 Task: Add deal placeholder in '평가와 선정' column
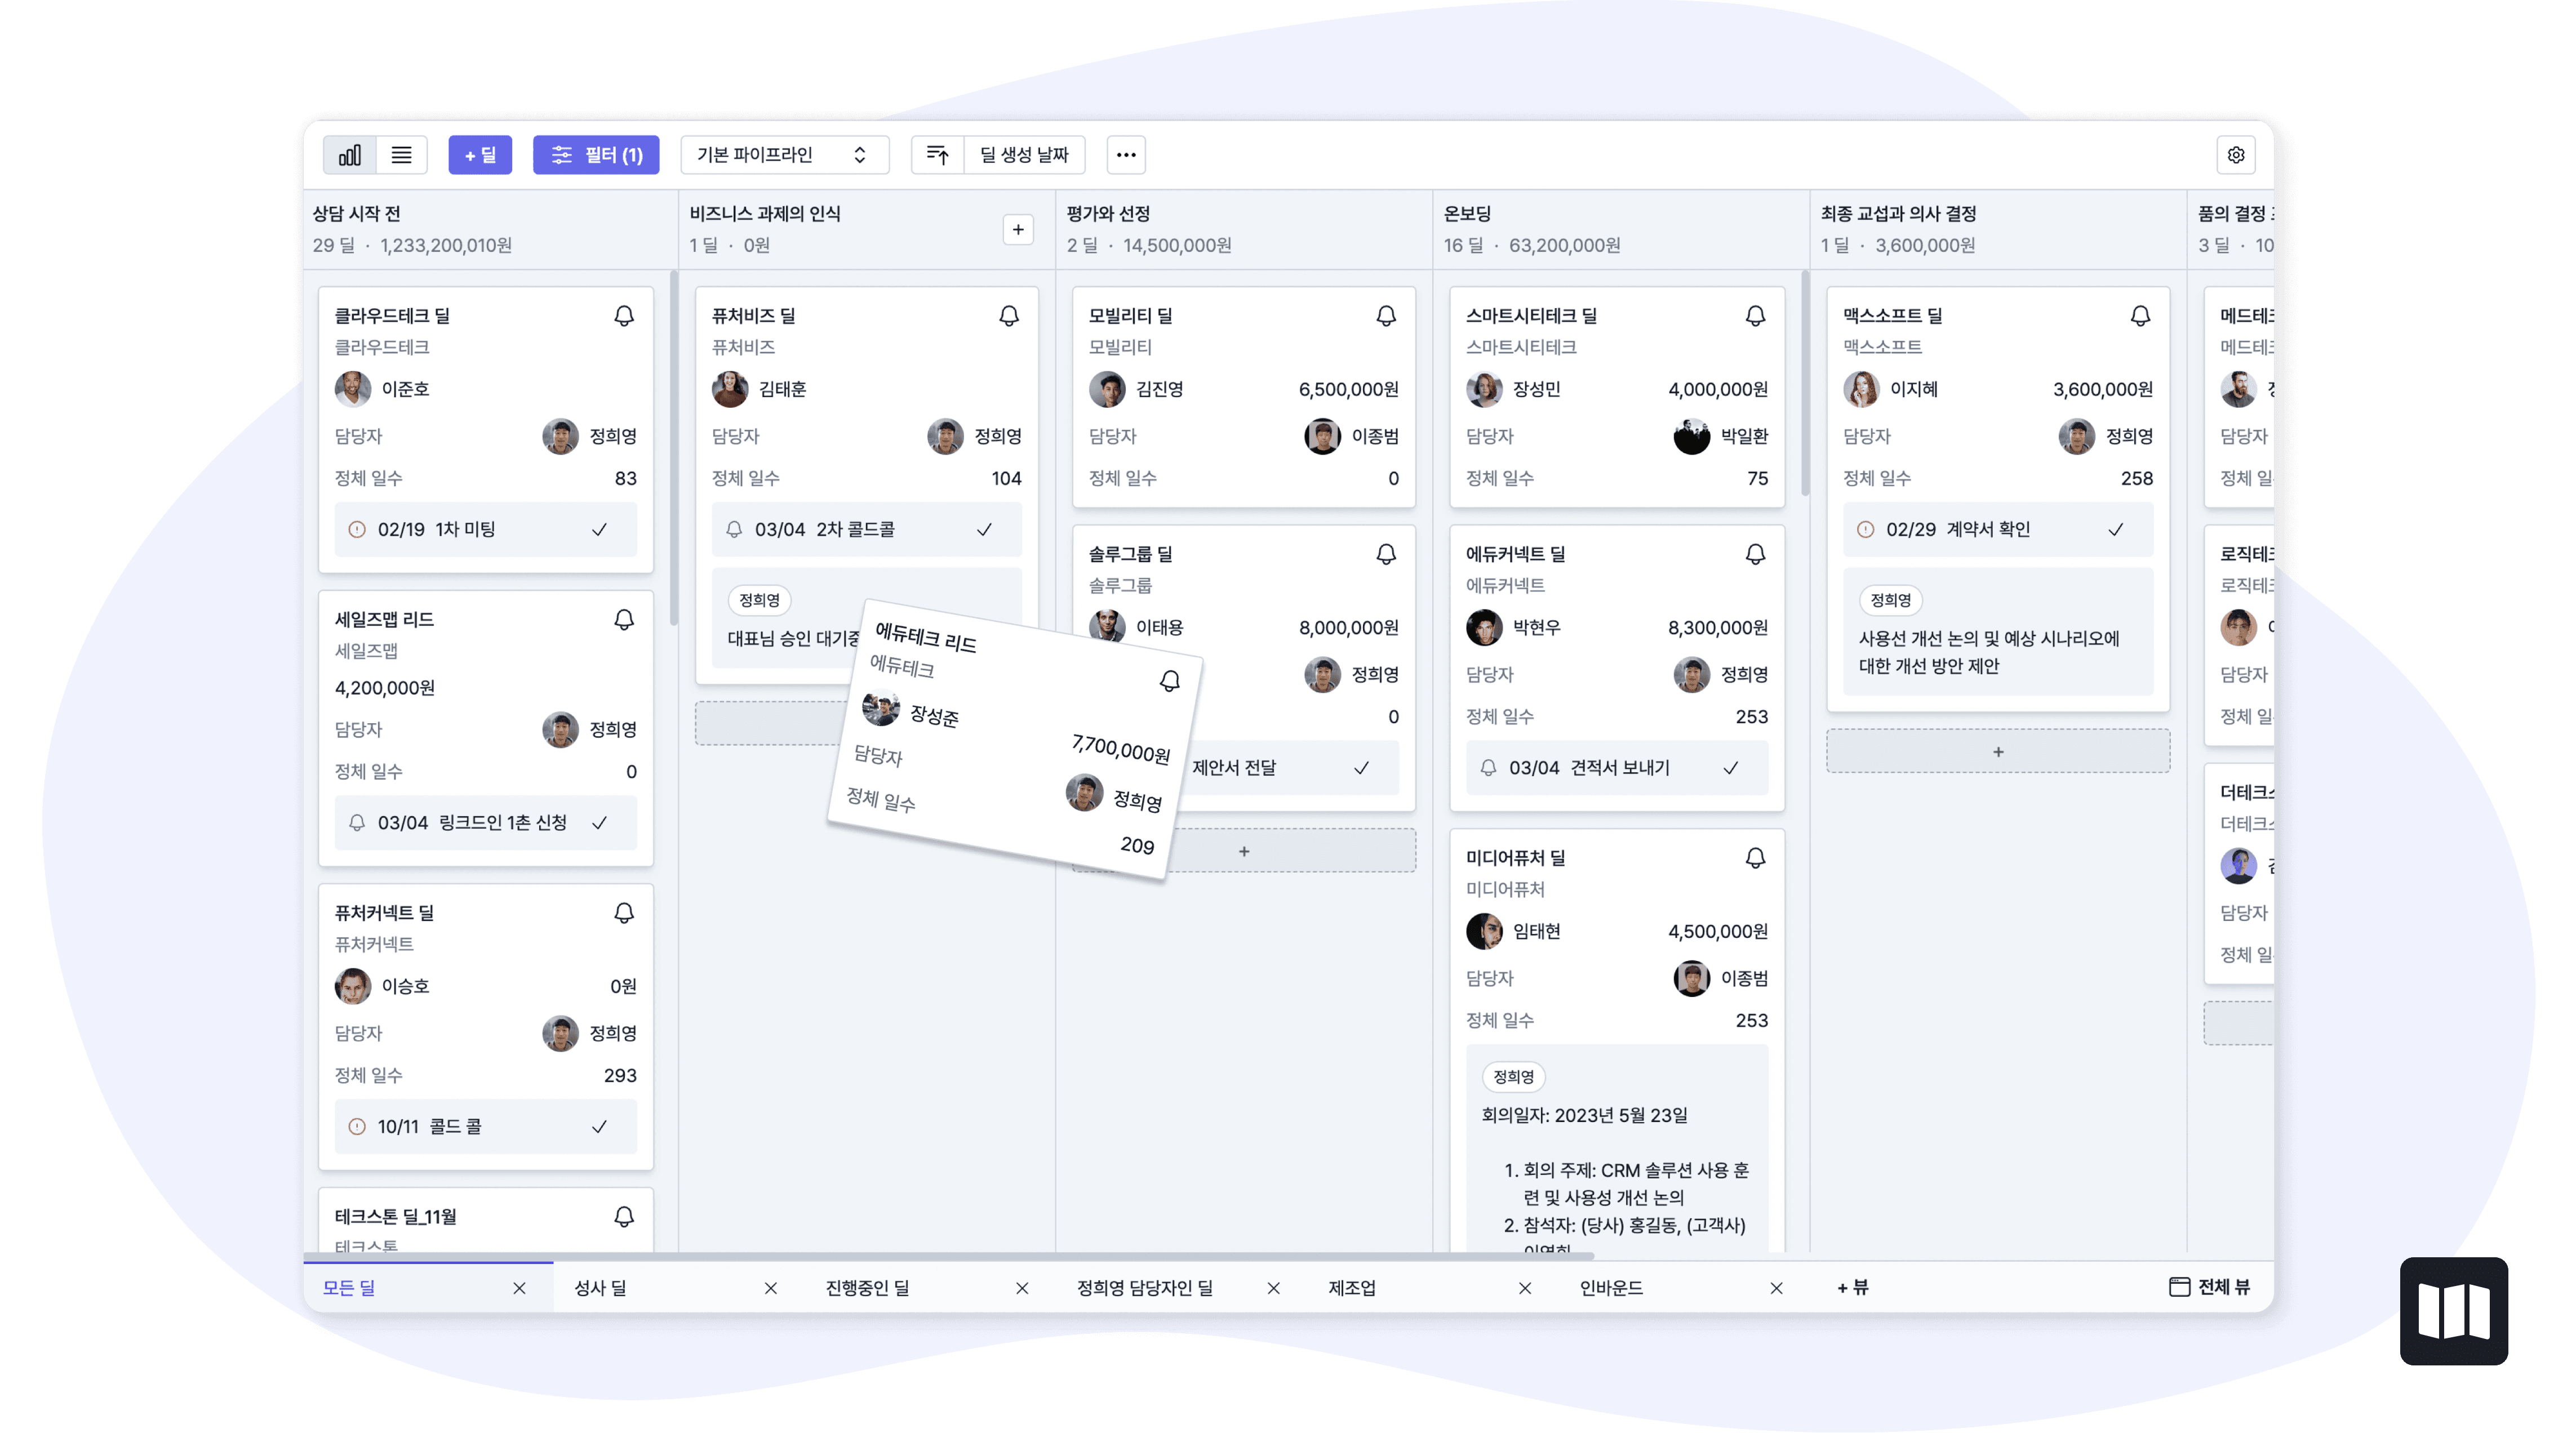(x=1244, y=851)
